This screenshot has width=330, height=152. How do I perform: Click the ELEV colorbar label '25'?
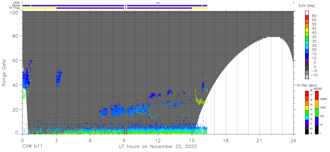click(314, 46)
